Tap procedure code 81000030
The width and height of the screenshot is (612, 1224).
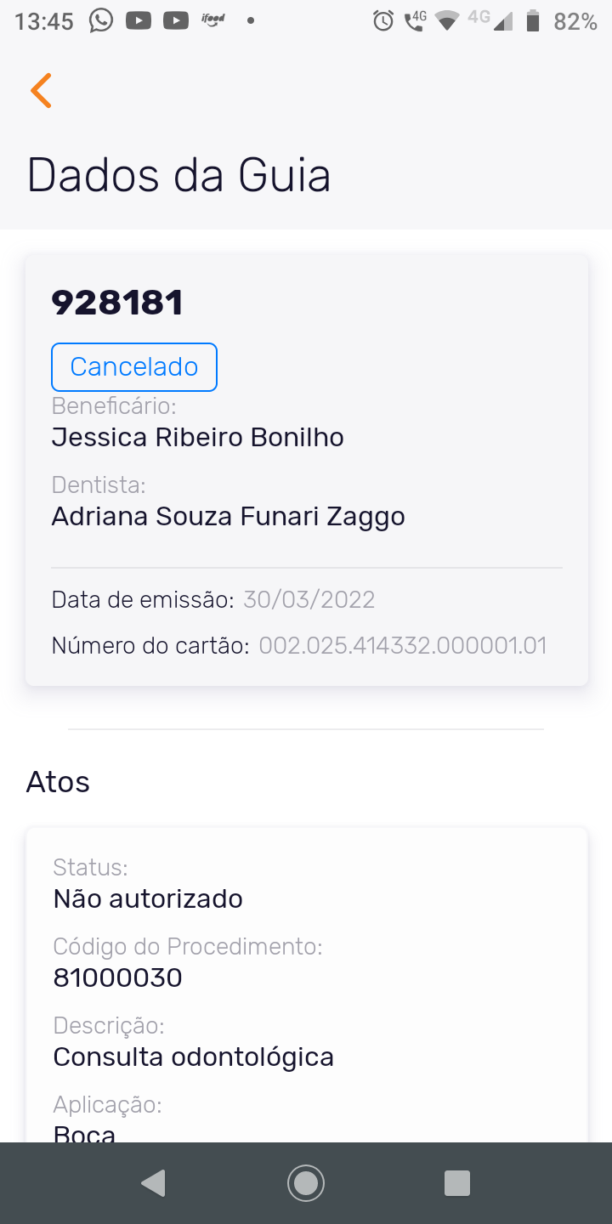pos(117,977)
